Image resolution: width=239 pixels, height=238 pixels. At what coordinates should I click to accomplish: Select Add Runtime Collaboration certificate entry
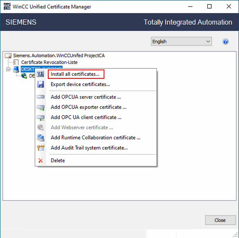pyautogui.click(x=96, y=137)
